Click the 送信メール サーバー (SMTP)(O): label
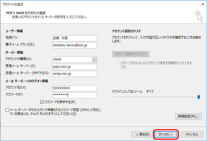Screen dimensions: 207x141 click(x=27, y=73)
